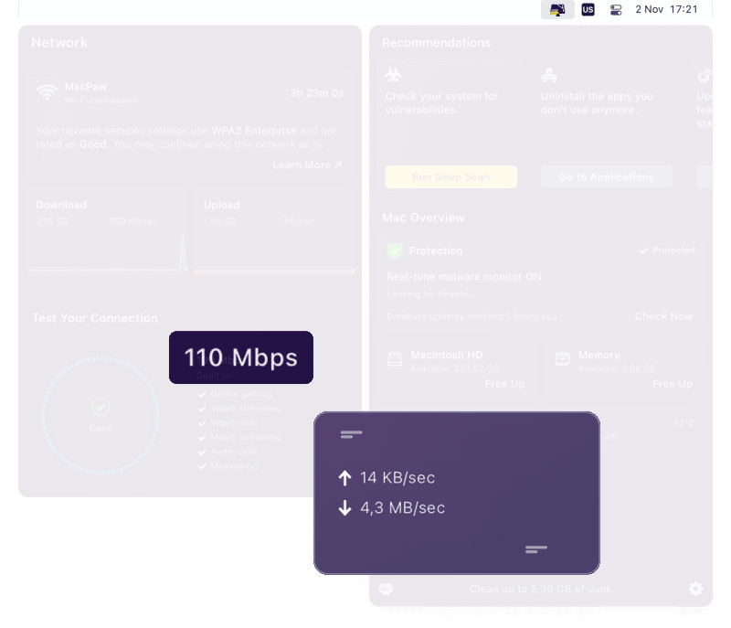Screen dimensions: 731x628
Task: Click the Run Deep Scan button
Action: [450, 177]
